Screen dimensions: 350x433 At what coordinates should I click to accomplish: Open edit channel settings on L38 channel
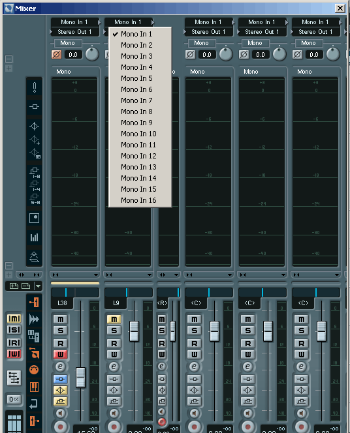[60, 366]
